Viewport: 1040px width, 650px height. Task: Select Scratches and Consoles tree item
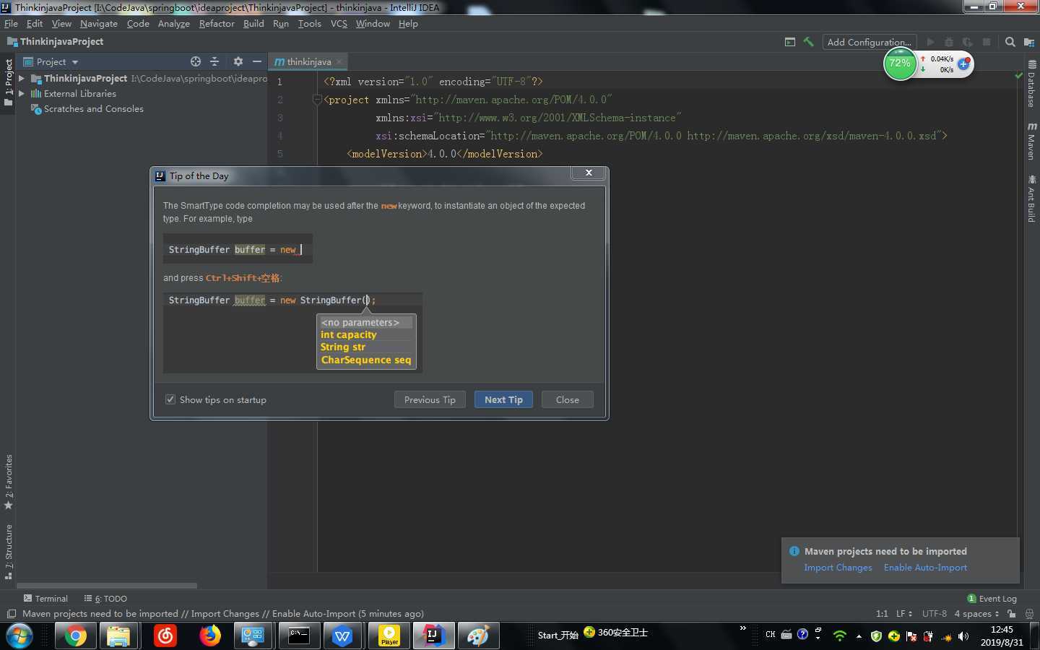click(94, 109)
